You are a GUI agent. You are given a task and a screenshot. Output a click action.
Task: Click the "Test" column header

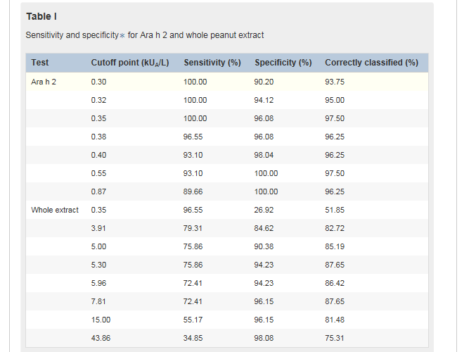40,63
